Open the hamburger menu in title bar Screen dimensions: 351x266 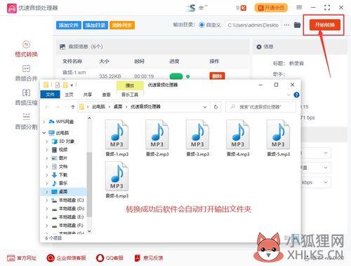299,8
